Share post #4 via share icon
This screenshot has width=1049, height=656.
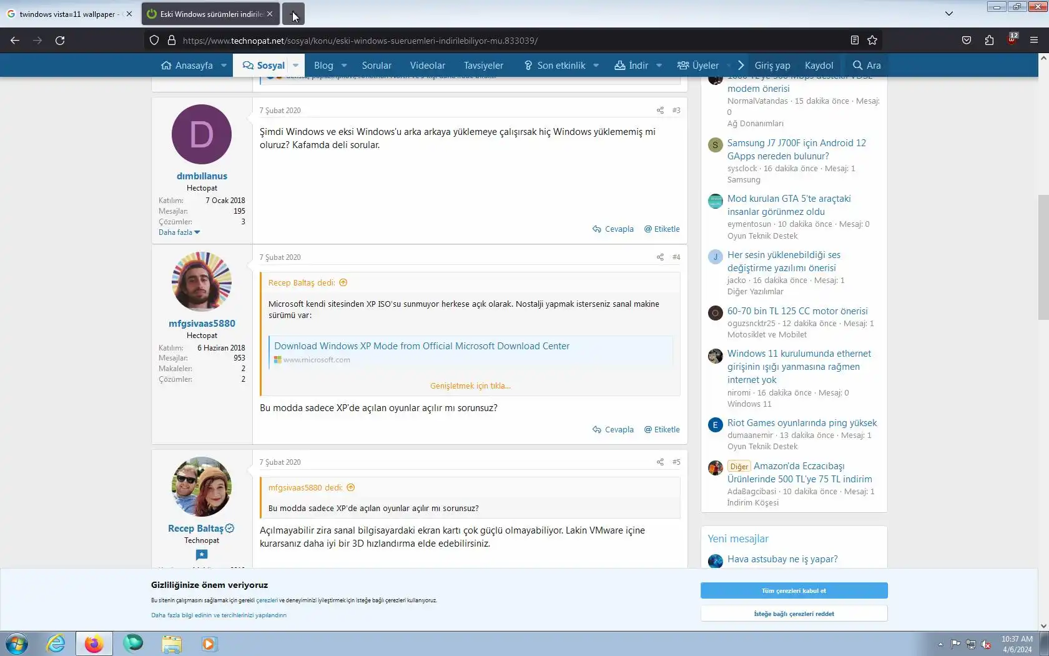click(x=660, y=257)
